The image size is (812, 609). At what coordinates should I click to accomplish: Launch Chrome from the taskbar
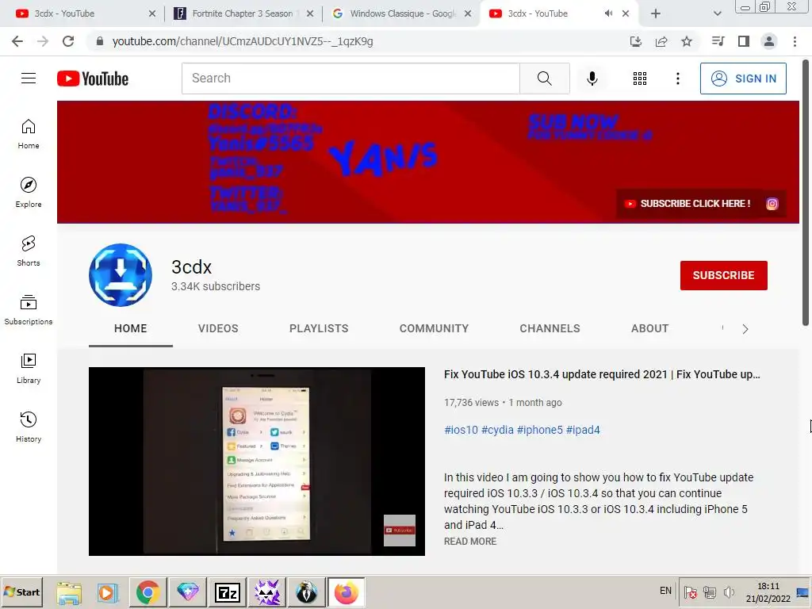(x=147, y=592)
